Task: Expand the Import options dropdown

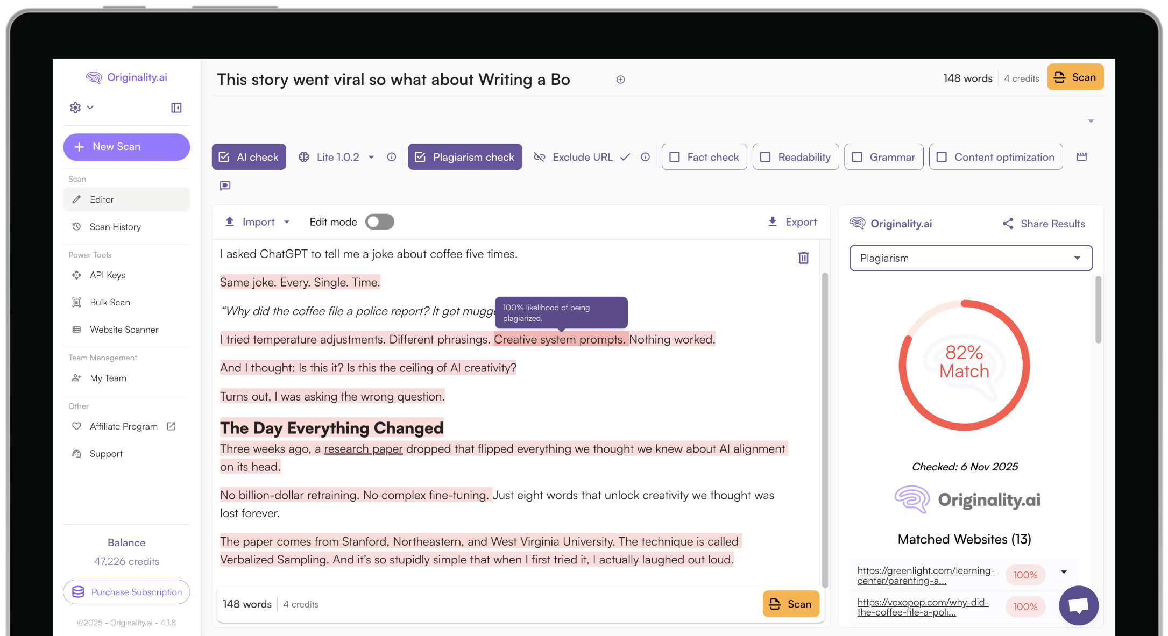Action: (x=287, y=221)
